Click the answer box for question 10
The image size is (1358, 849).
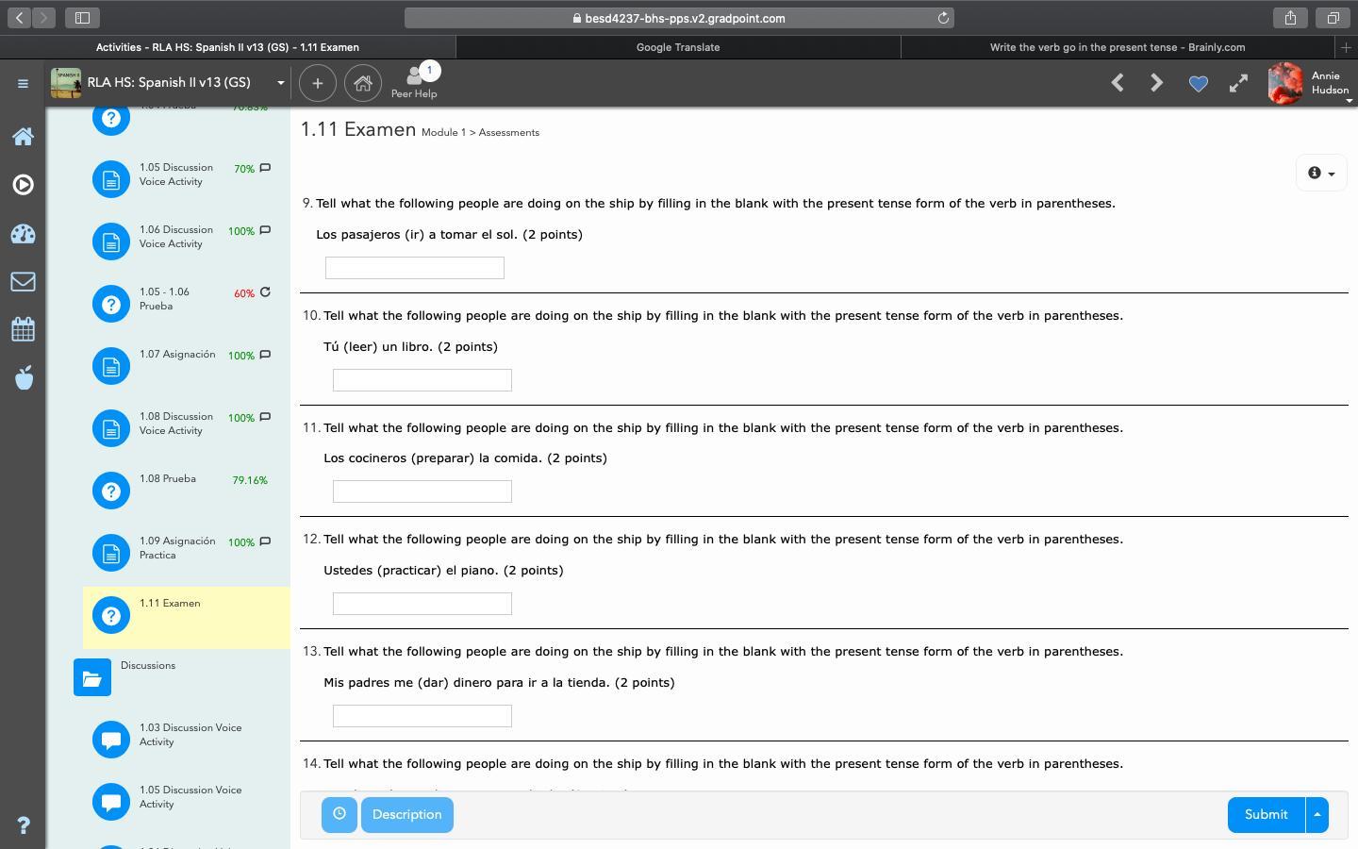[422, 380]
